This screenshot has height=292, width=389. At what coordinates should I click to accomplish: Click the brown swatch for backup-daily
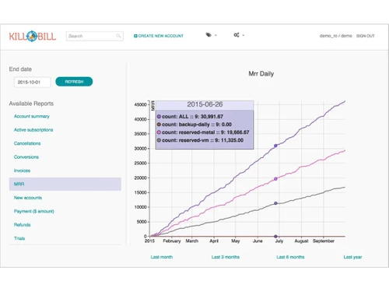click(x=159, y=125)
